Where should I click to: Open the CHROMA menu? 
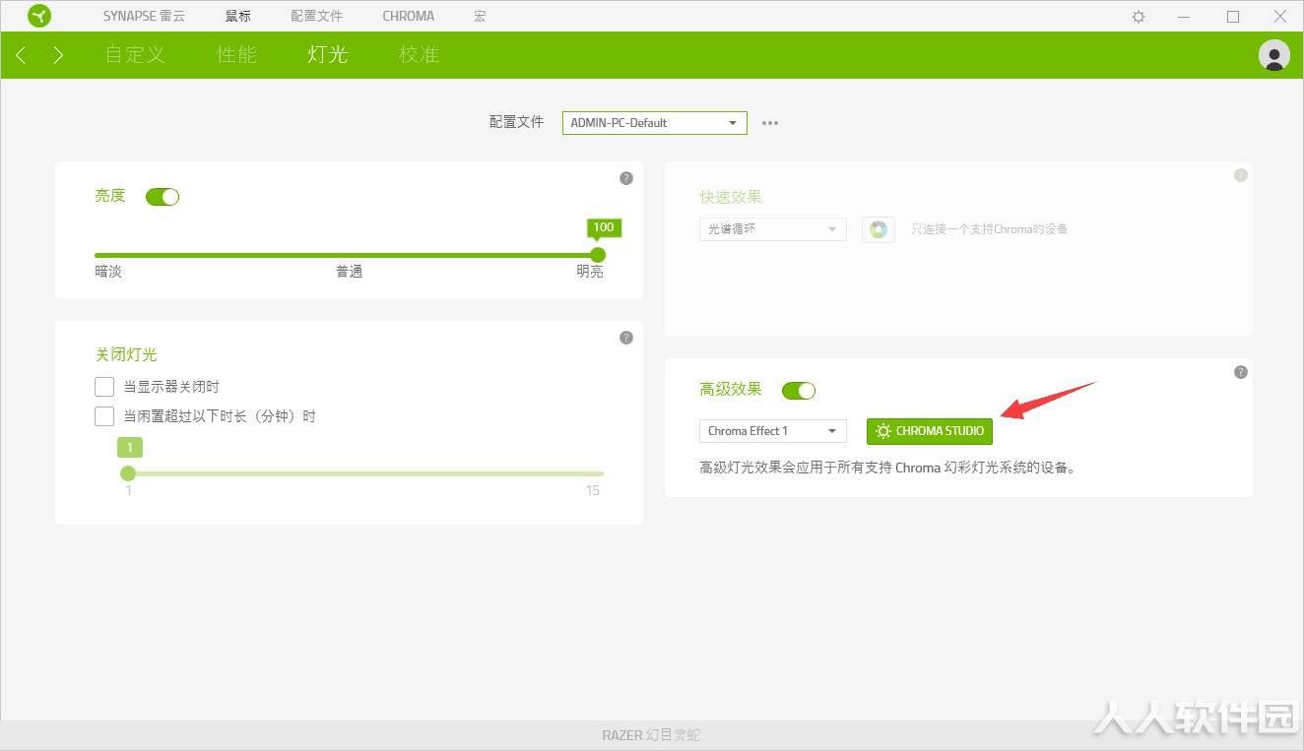[409, 17]
